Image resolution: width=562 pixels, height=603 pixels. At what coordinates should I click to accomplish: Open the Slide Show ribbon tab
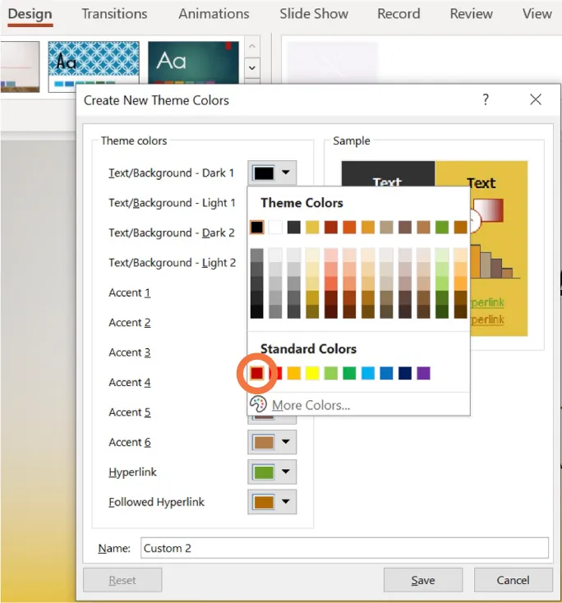[313, 14]
